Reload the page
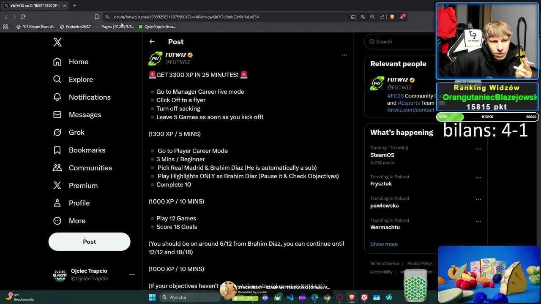Screen dimensions: 541x304 [x=23, y=17]
